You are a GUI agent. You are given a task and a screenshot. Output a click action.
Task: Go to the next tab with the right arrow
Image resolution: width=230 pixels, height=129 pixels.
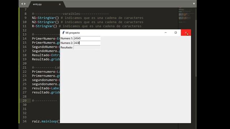point(25,4)
